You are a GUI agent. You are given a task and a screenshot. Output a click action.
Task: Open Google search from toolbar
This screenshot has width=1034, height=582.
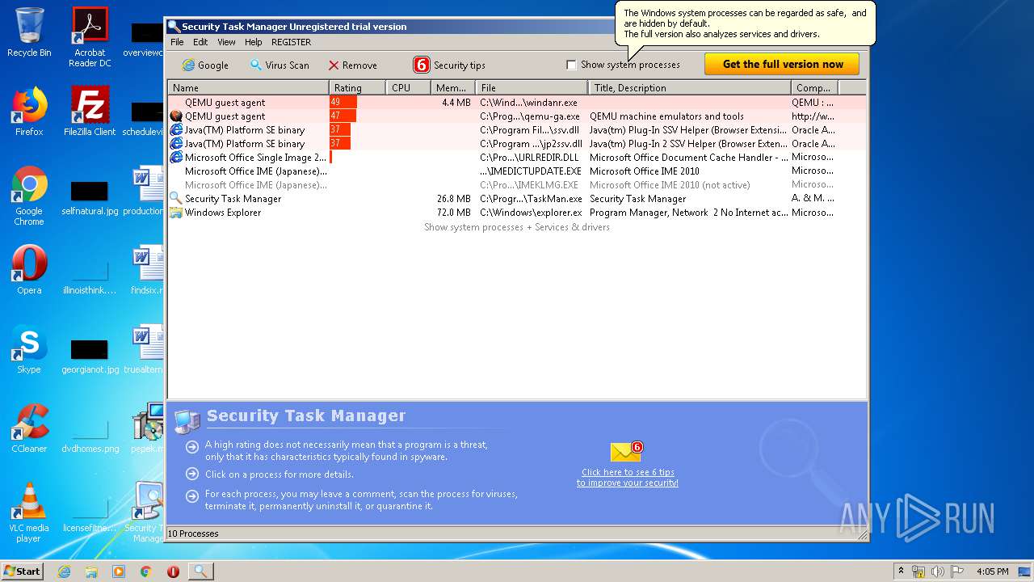pos(205,65)
